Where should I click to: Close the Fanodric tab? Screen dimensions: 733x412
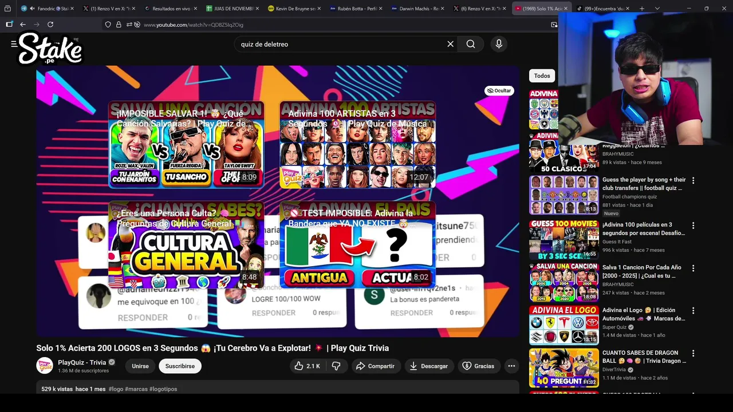coord(72,9)
